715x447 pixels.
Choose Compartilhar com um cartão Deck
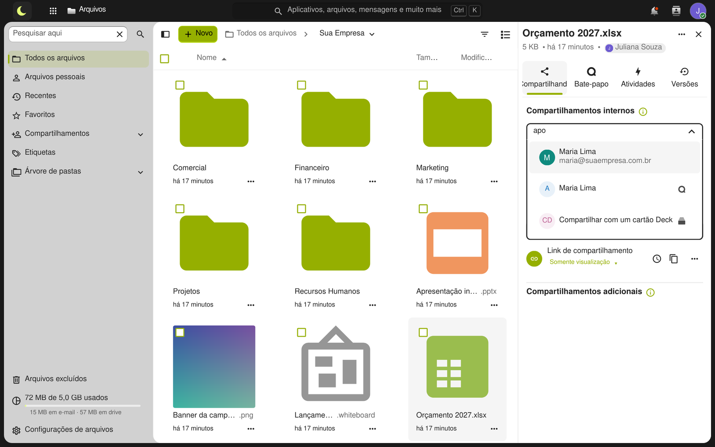click(x=614, y=220)
